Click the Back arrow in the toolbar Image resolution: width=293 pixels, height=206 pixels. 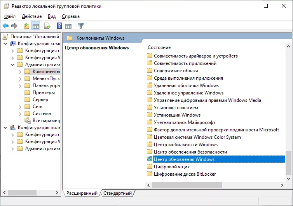coord(5,26)
